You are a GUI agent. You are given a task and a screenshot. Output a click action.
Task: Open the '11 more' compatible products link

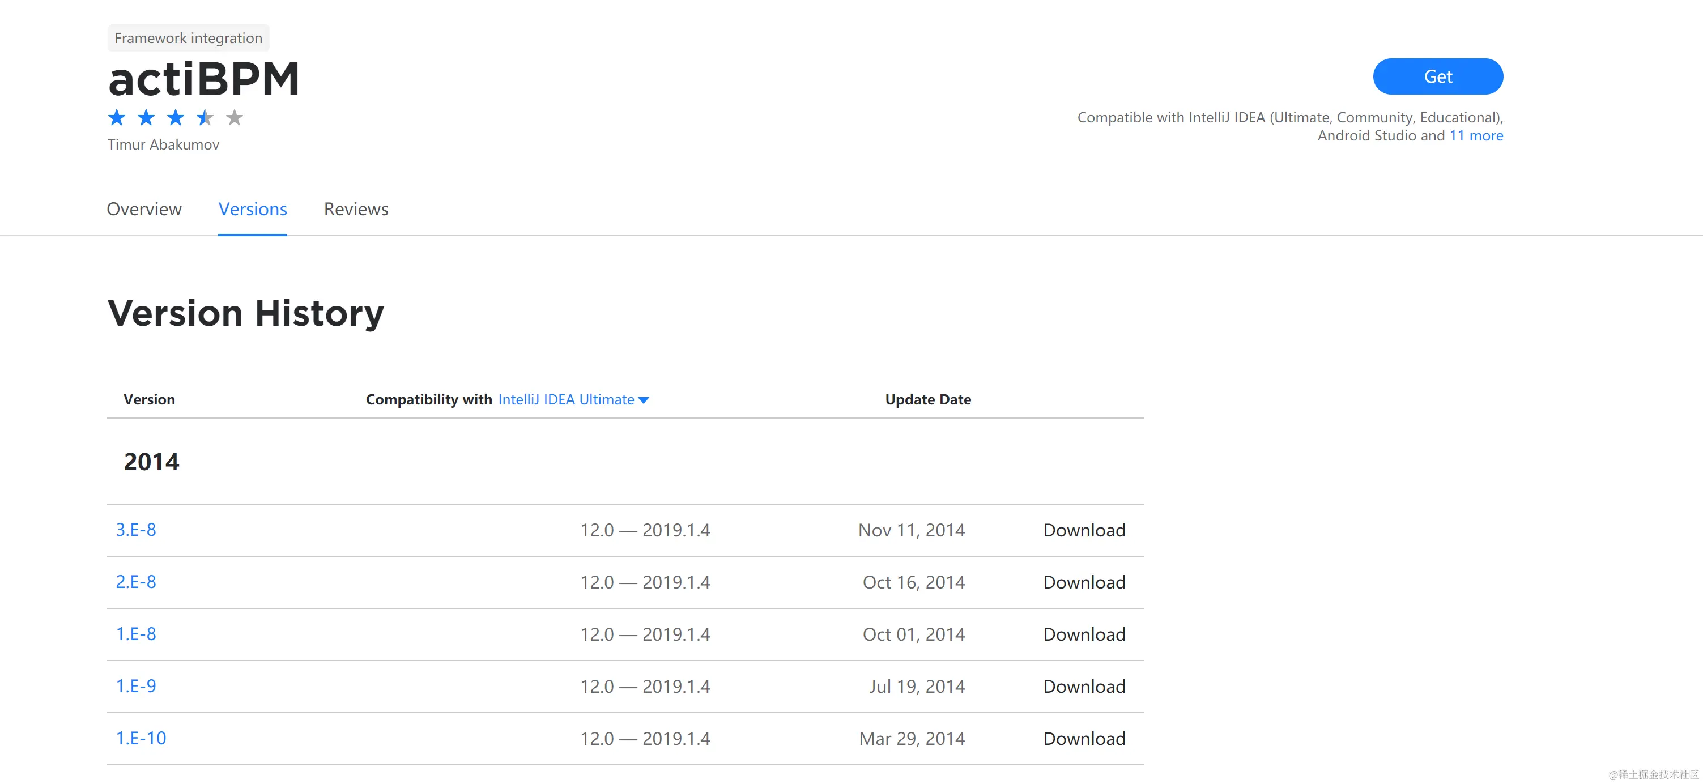[x=1476, y=135]
